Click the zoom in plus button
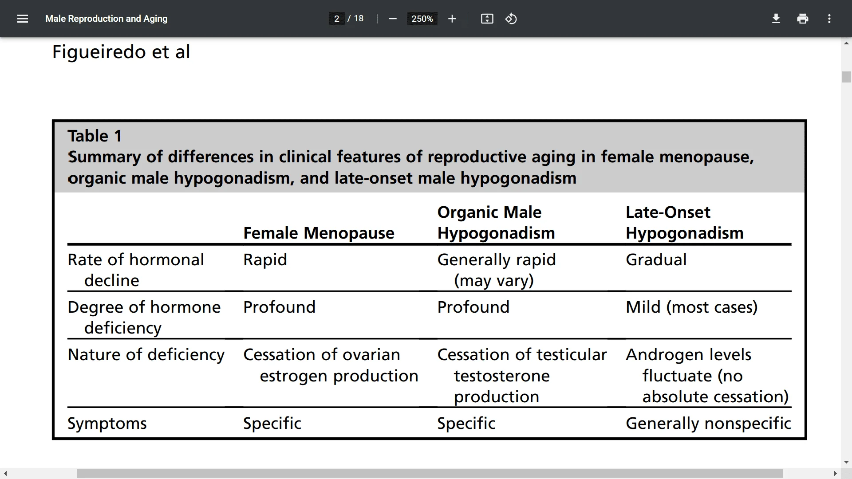Image resolution: width=852 pixels, height=479 pixels. click(x=452, y=19)
